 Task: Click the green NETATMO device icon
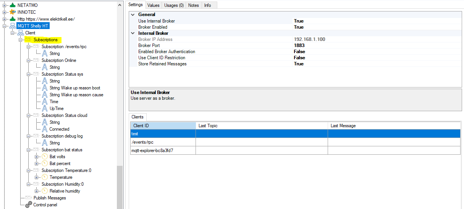[x=13, y=5]
